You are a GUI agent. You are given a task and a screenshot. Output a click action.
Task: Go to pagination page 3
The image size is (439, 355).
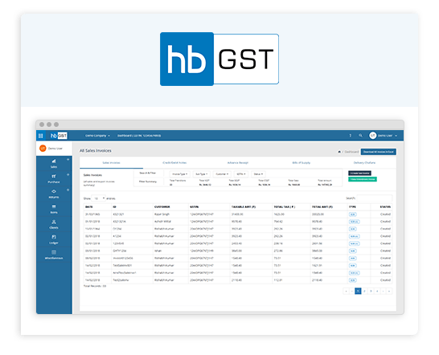coord(371,291)
